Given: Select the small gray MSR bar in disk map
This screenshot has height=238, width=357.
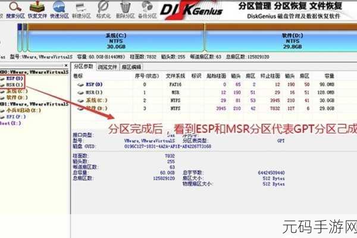Looking at the screenshot, I should pyautogui.click(x=25, y=37).
